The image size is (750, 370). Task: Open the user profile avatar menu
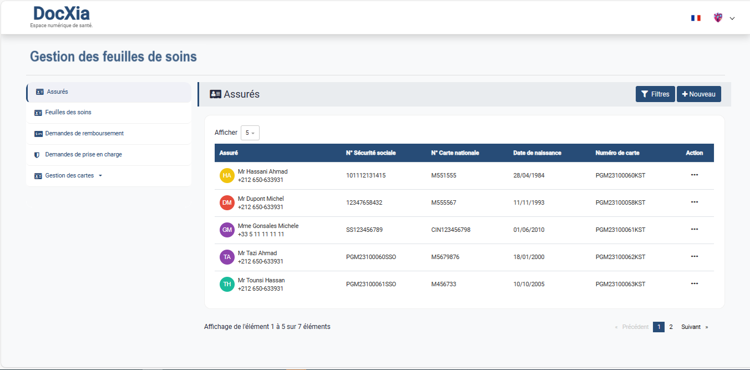point(718,18)
